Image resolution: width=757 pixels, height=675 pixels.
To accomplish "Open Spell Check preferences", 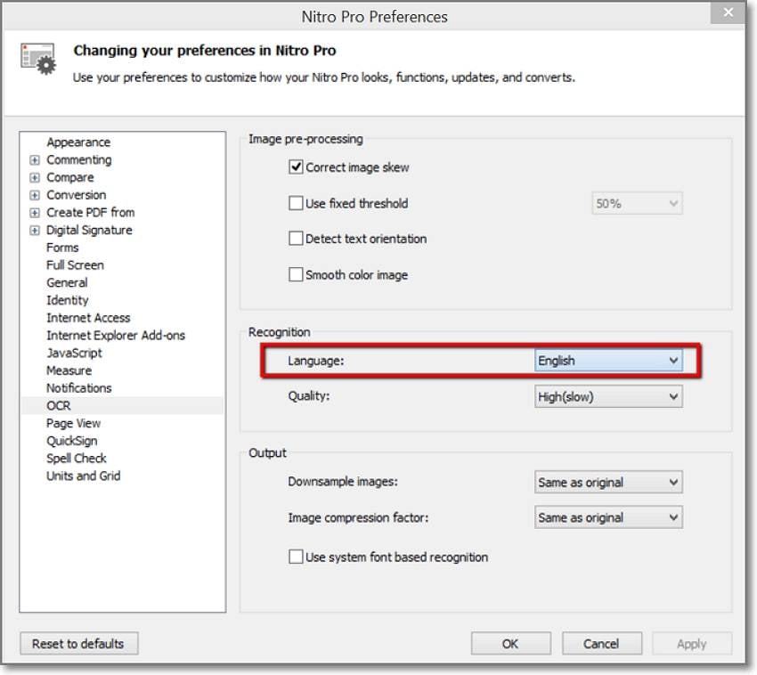I will [x=77, y=459].
